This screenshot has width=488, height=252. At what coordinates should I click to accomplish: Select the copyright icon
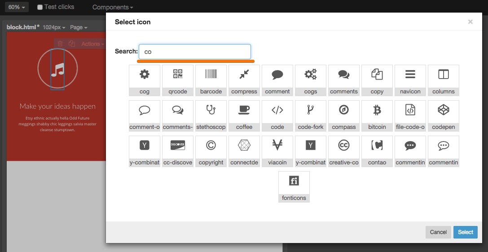pos(211,151)
